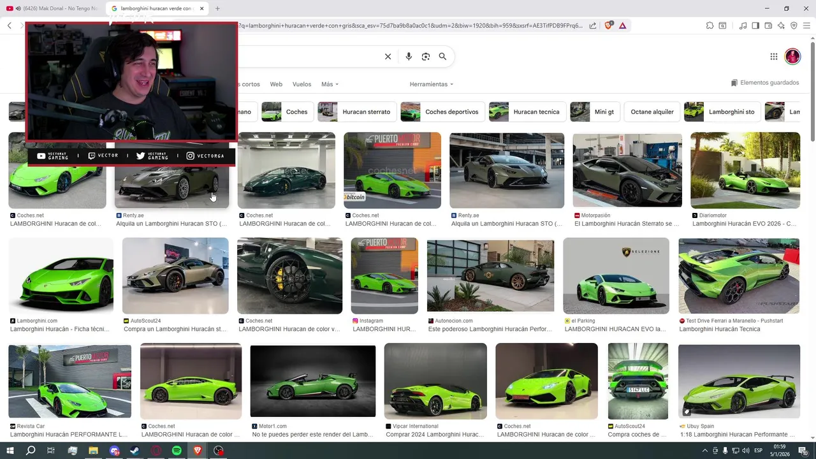Open the Ubuy Spain 1:18 Performante image
The image size is (816, 459).
(x=739, y=381)
